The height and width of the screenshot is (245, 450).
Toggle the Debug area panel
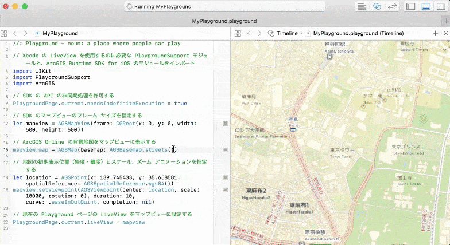pyautogui.click(x=426, y=7)
